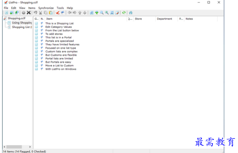Click the left arrow outdent icon
Screen dimensions: 238x153
[69, 13]
